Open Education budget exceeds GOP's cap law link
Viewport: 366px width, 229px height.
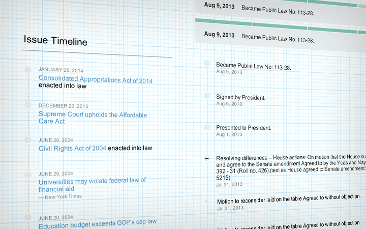pyautogui.click(x=97, y=222)
